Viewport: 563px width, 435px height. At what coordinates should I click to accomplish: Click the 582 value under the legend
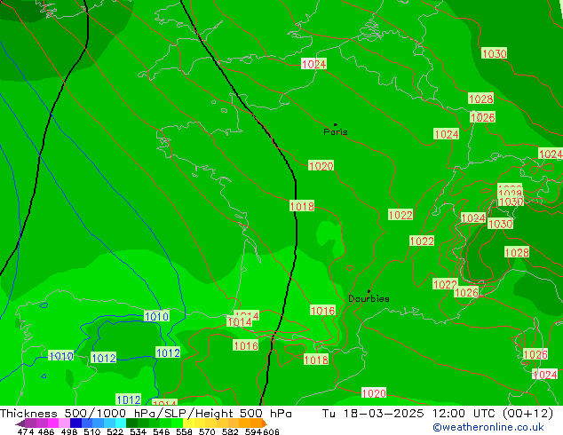[x=230, y=431]
